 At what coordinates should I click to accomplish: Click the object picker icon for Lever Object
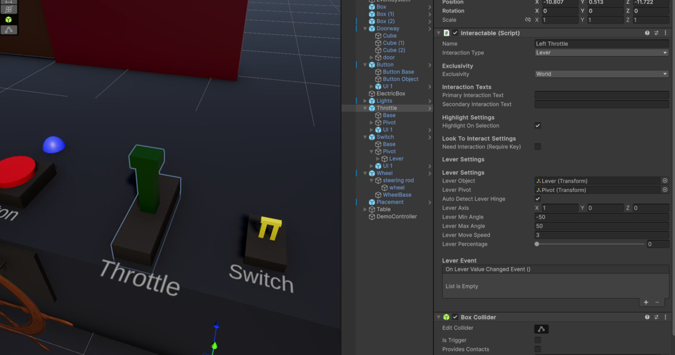tap(666, 181)
